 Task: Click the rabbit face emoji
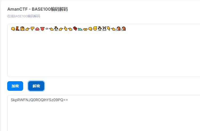[x=104, y=29]
